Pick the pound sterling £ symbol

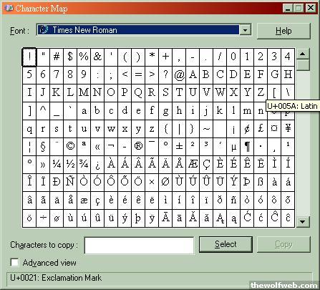(x=261, y=129)
